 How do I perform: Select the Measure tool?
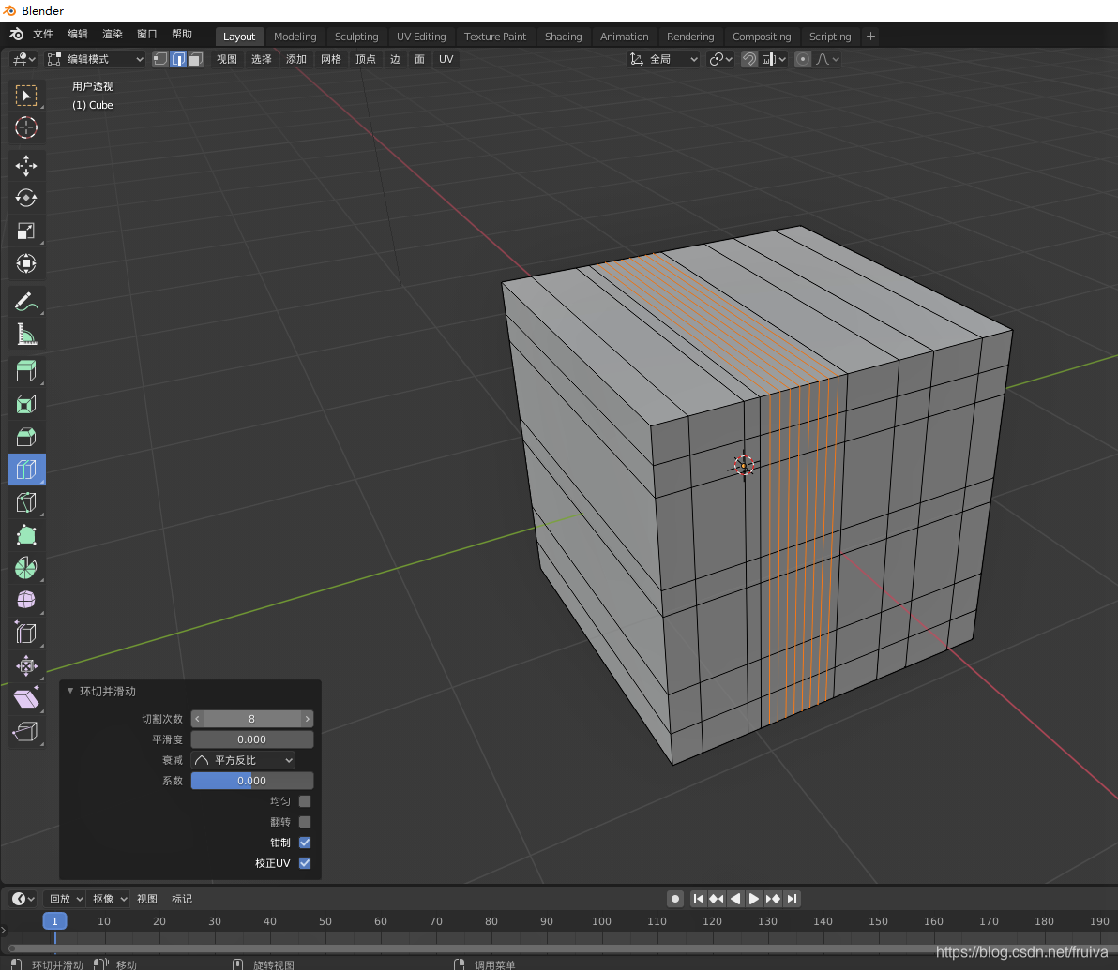(x=26, y=334)
